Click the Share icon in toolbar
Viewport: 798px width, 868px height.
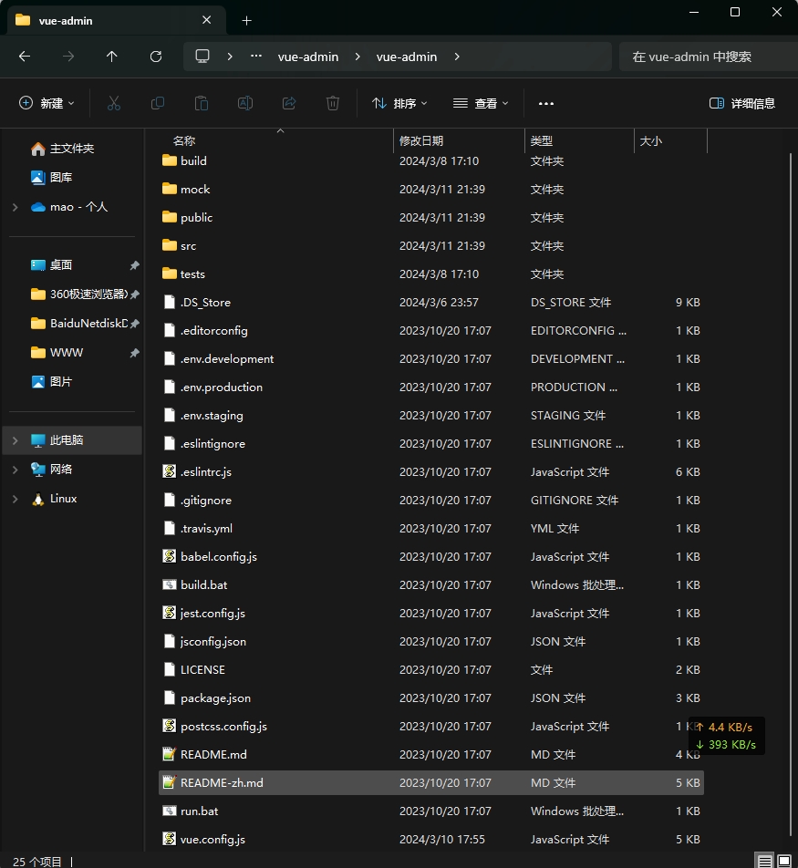289,104
